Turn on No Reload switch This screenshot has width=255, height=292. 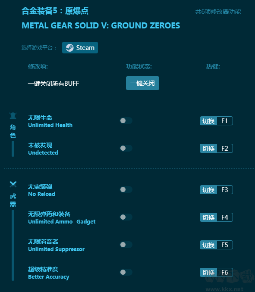[x=126, y=189]
